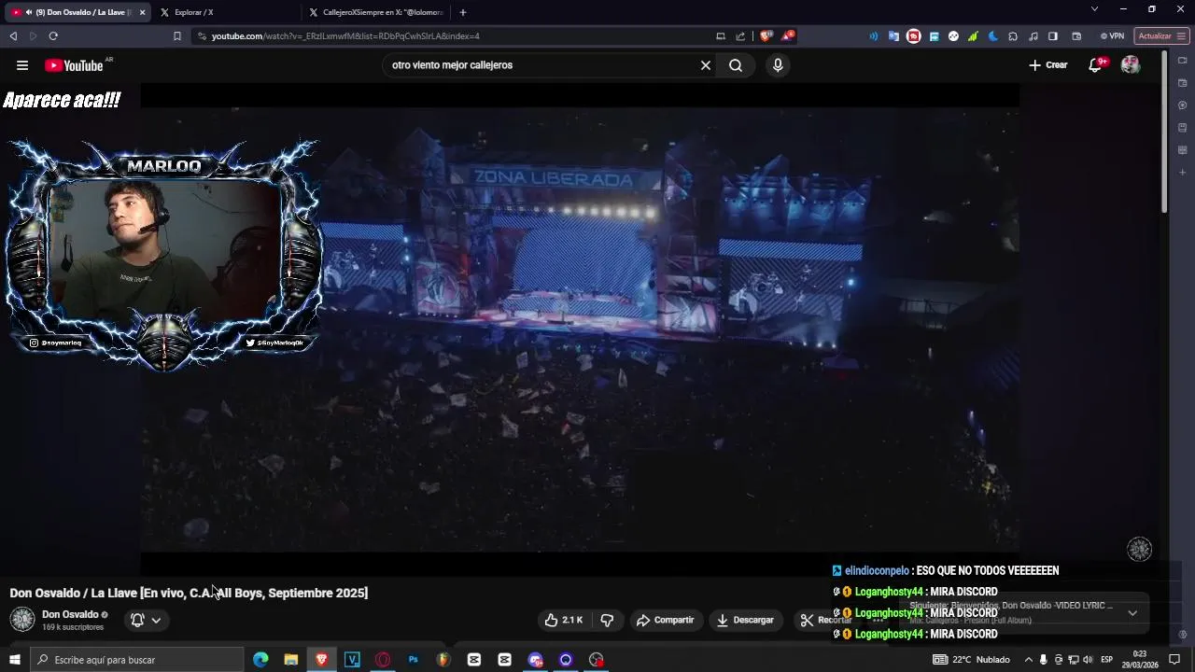Dislike the video with thumbs down
1195x672 pixels.
pyautogui.click(x=607, y=620)
